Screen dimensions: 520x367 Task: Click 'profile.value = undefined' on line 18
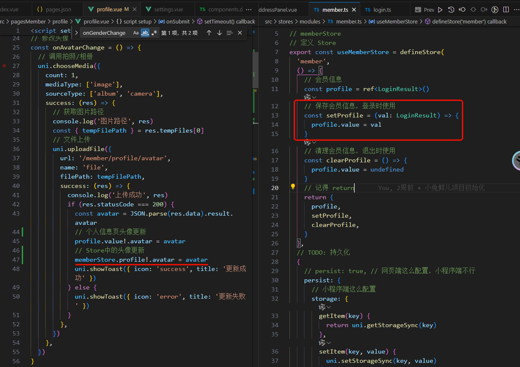coord(357,169)
